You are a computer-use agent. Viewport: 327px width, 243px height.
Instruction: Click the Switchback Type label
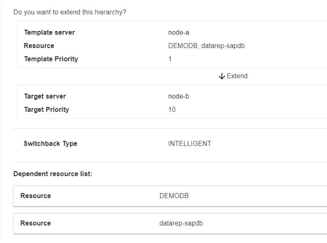click(x=49, y=144)
